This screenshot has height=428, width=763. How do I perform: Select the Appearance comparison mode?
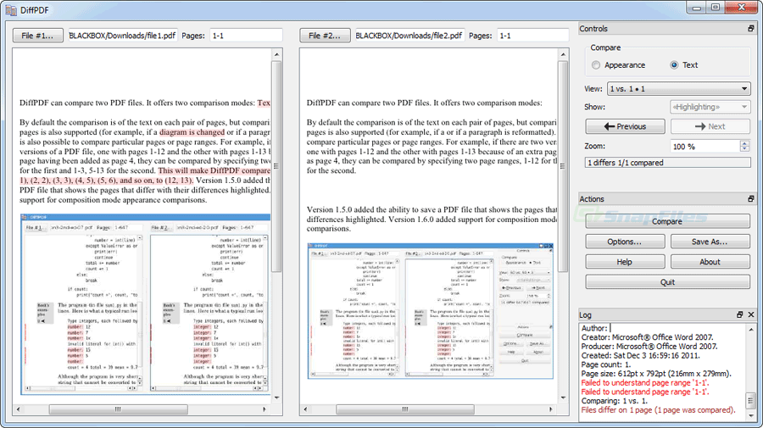pos(596,65)
